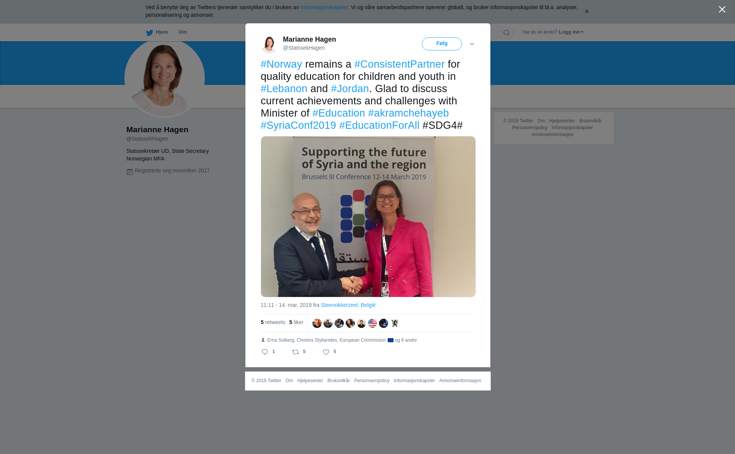Image resolution: width=735 pixels, height=454 pixels.
Task: Click the Twitter bird Hjem icon
Action: pyautogui.click(x=149, y=32)
